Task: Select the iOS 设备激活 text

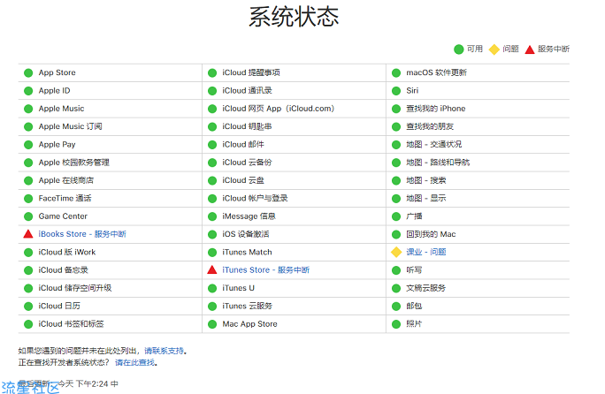Action: coord(246,234)
